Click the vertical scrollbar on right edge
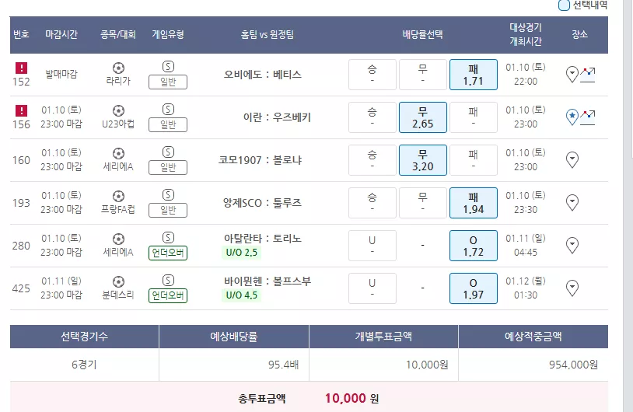 tap(628, 206)
